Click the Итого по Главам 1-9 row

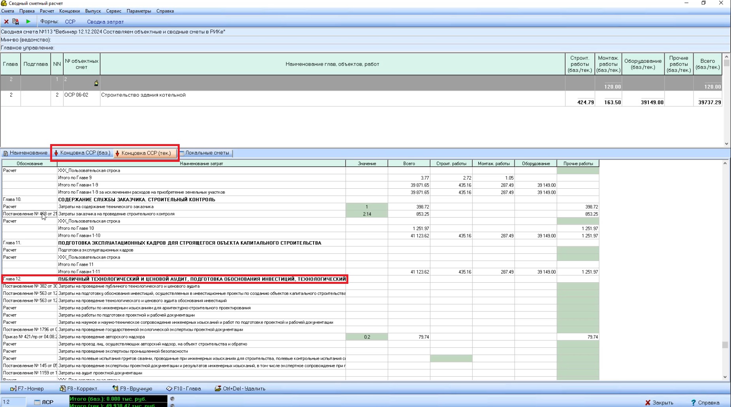pos(300,185)
